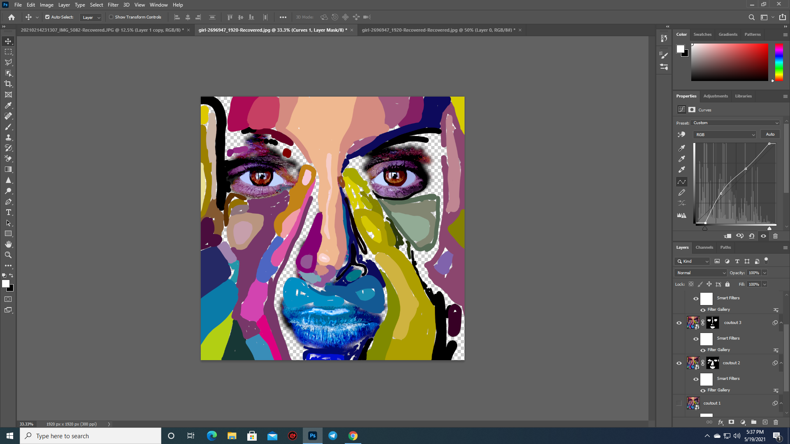Toggle Smart Filters visibility under cutout 2

tap(696, 379)
